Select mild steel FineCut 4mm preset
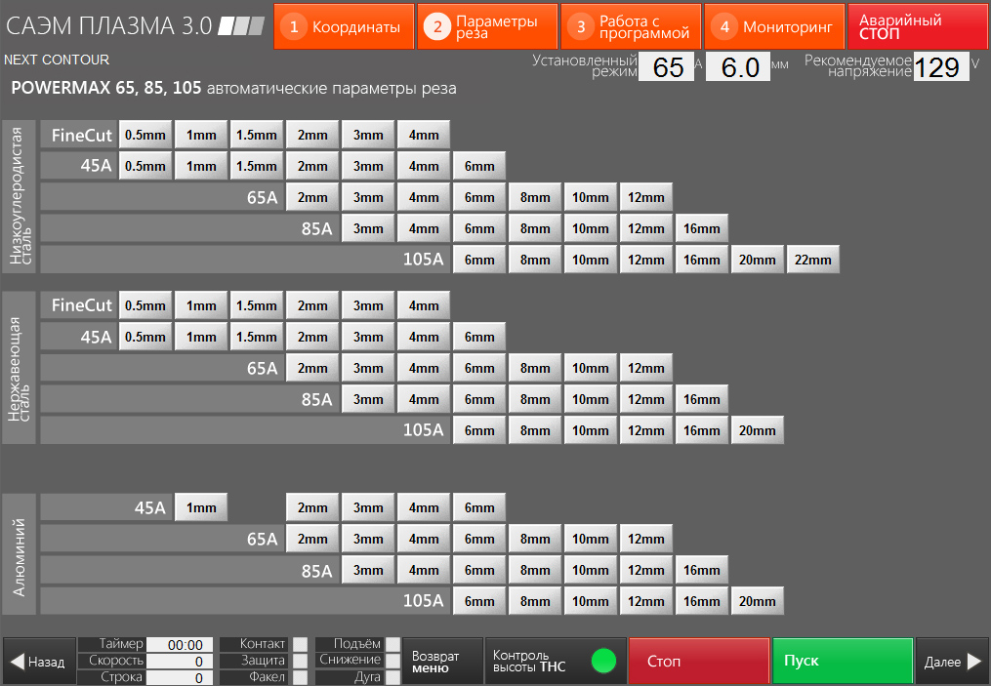This screenshot has width=991, height=686. tap(424, 135)
